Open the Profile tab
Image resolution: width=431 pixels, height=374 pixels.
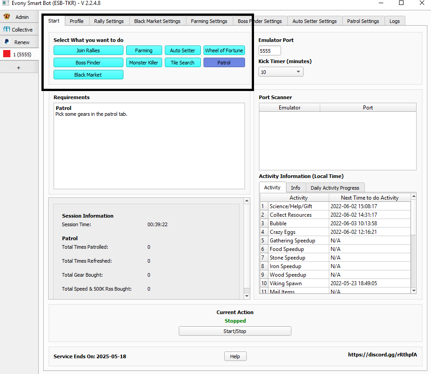tap(77, 21)
